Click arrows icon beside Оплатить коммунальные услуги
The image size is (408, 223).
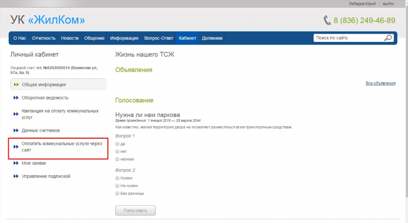[16, 147]
